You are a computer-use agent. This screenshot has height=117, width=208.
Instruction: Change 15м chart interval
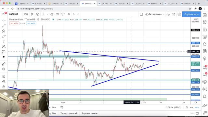pyautogui.click(x=26, y=14)
